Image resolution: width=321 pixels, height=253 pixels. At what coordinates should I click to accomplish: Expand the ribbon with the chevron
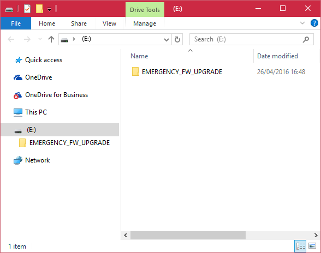coord(302,23)
